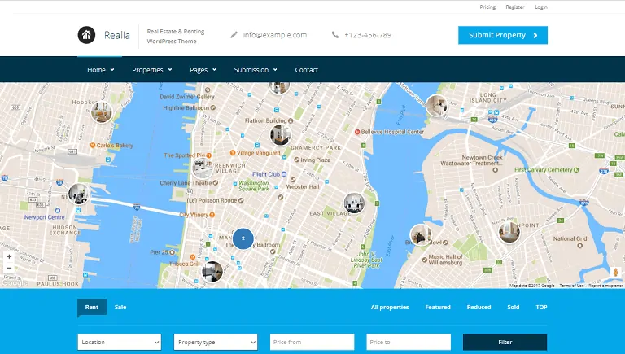Open the Location dropdown
Screen dimensions: 625x354
click(x=120, y=342)
